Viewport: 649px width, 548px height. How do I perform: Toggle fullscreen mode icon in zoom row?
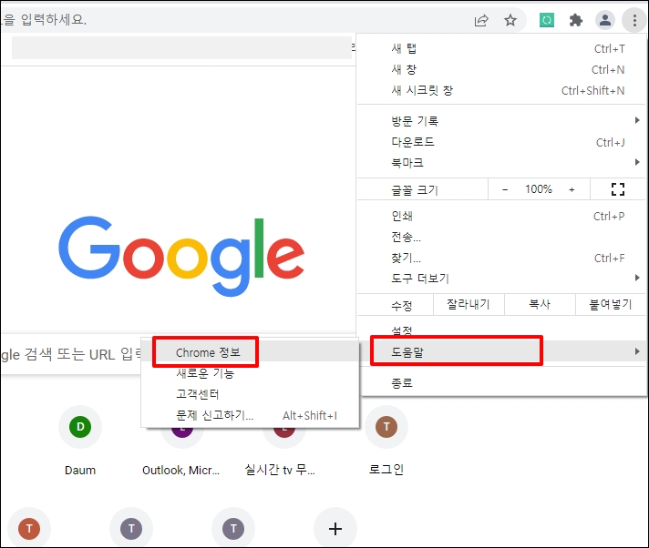click(617, 189)
